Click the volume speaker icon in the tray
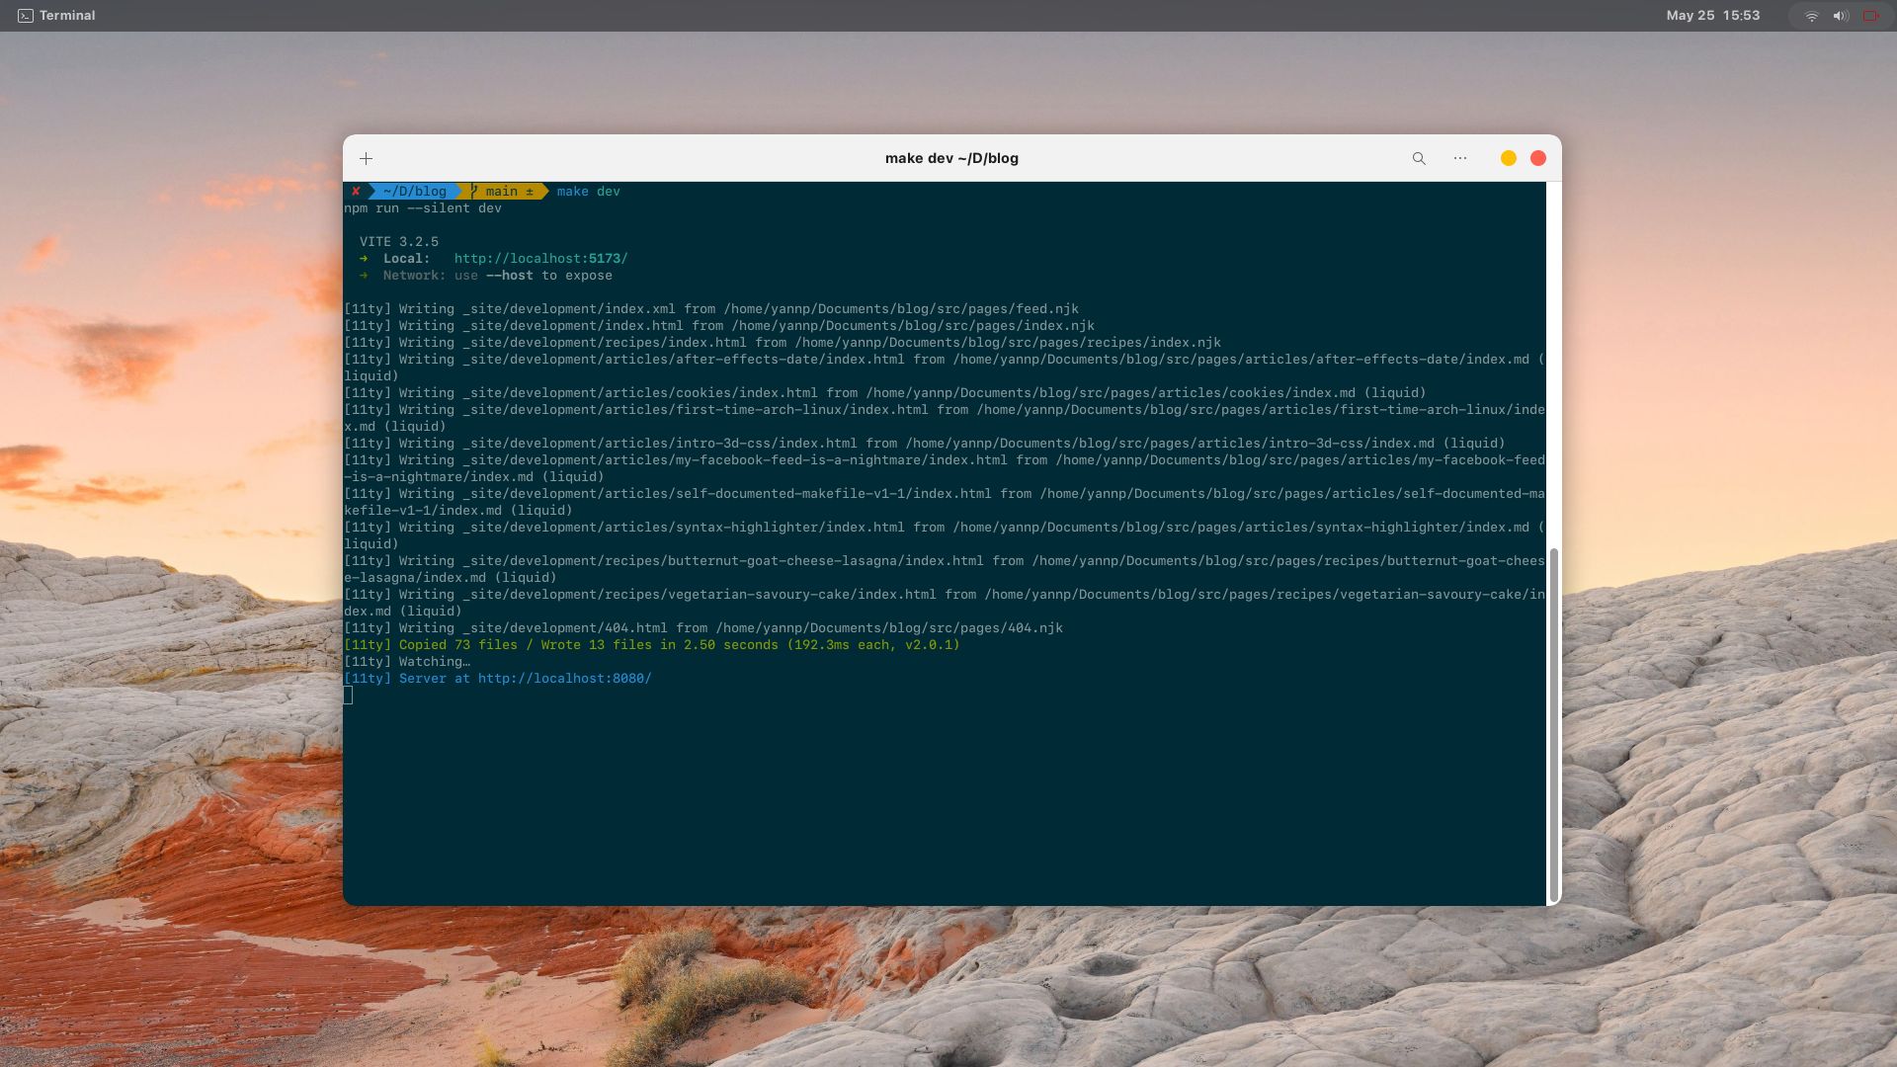Image resolution: width=1897 pixels, height=1067 pixels. [1840, 15]
